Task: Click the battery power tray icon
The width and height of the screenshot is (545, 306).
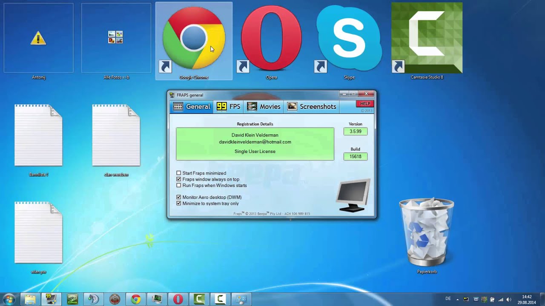Action: (x=492, y=299)
